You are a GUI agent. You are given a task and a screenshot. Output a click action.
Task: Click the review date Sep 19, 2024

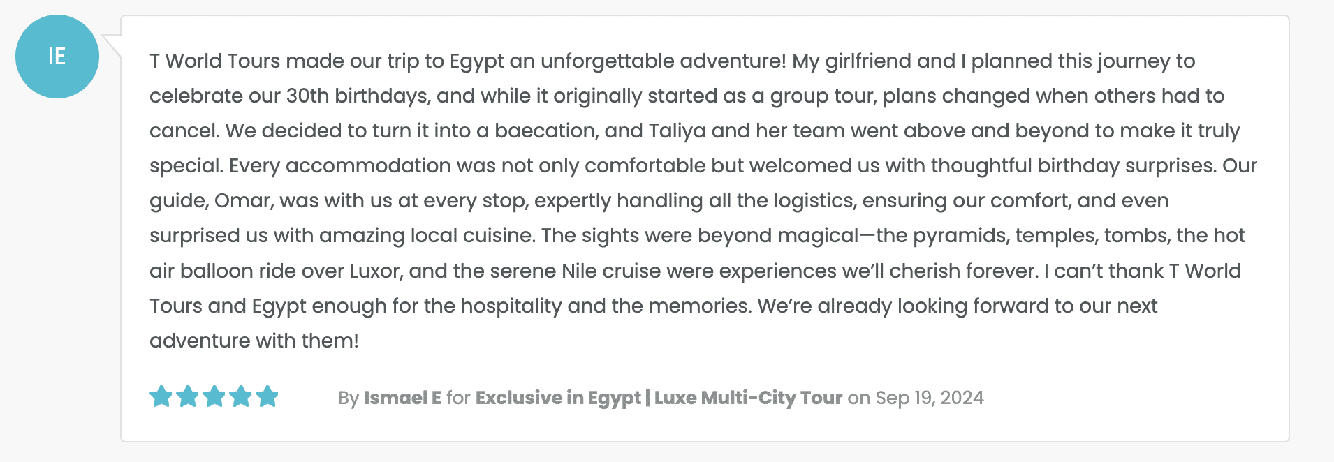pos(929,398)
